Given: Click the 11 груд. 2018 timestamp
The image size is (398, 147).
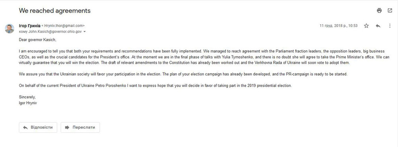Looking at the screenshot, I should point(339,25).
